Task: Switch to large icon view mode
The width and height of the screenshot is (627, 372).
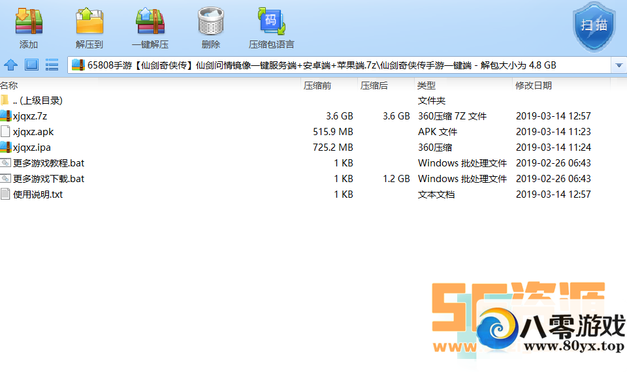Action: 31,65
